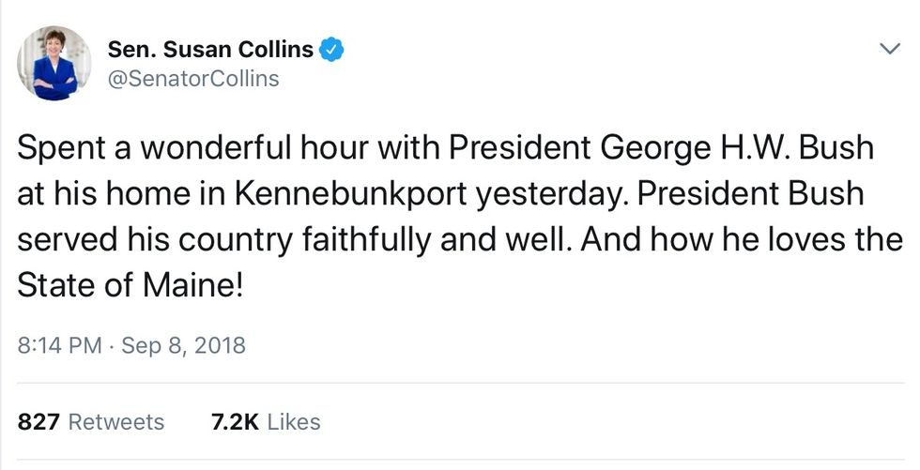The width and height of the screenshot is (920, 470).
Task: Click the phrase State of Maine!
Action: [130, 283]
